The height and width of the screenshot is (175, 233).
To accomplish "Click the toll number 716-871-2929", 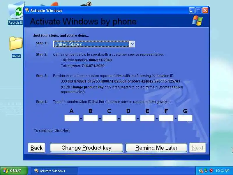I will coord(93,66).
